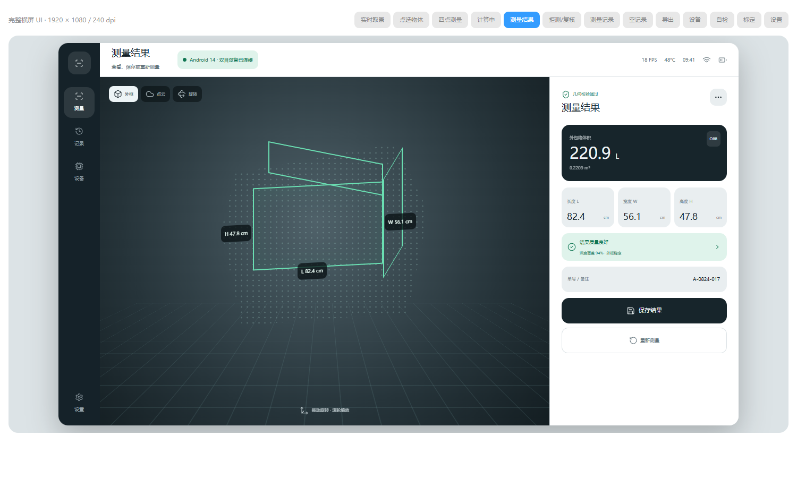Click the Wi-Fi status icon
The width and height of the screenshot is (797, 478).
[x=707, y=60]
